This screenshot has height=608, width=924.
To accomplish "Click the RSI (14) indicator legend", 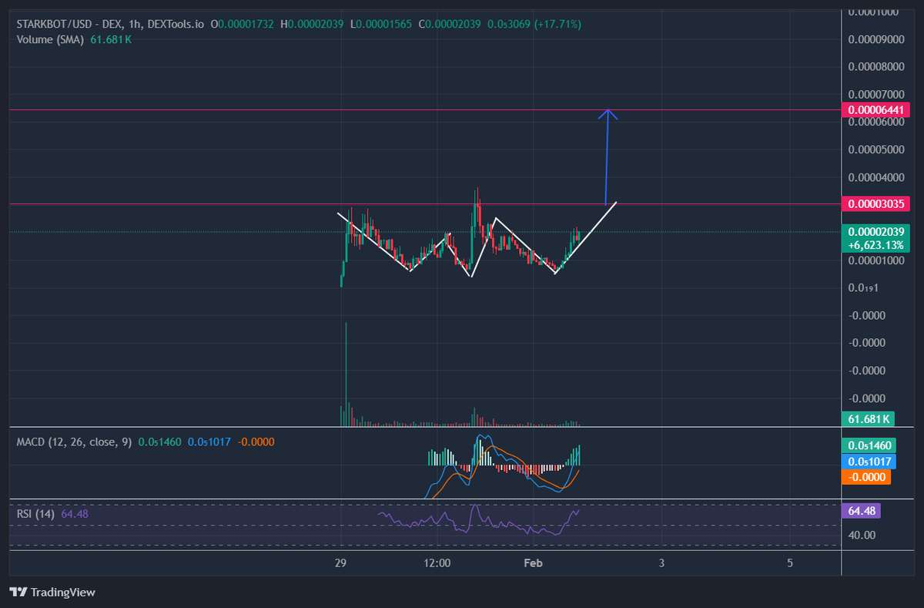I will coord(35,513).
